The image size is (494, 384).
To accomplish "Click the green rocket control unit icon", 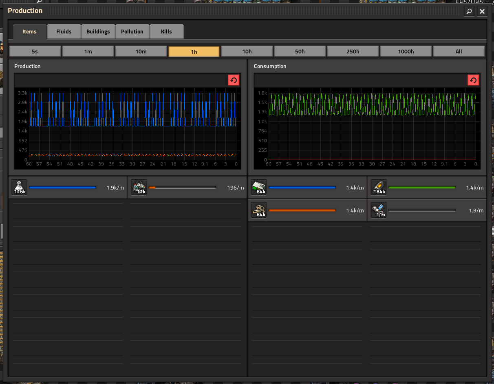I will pyautogui.click(x=259, y=188).
